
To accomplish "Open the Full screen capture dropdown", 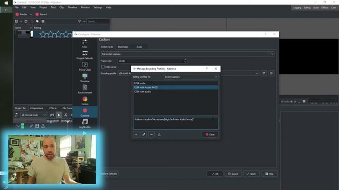I will (x=188, y=54).
